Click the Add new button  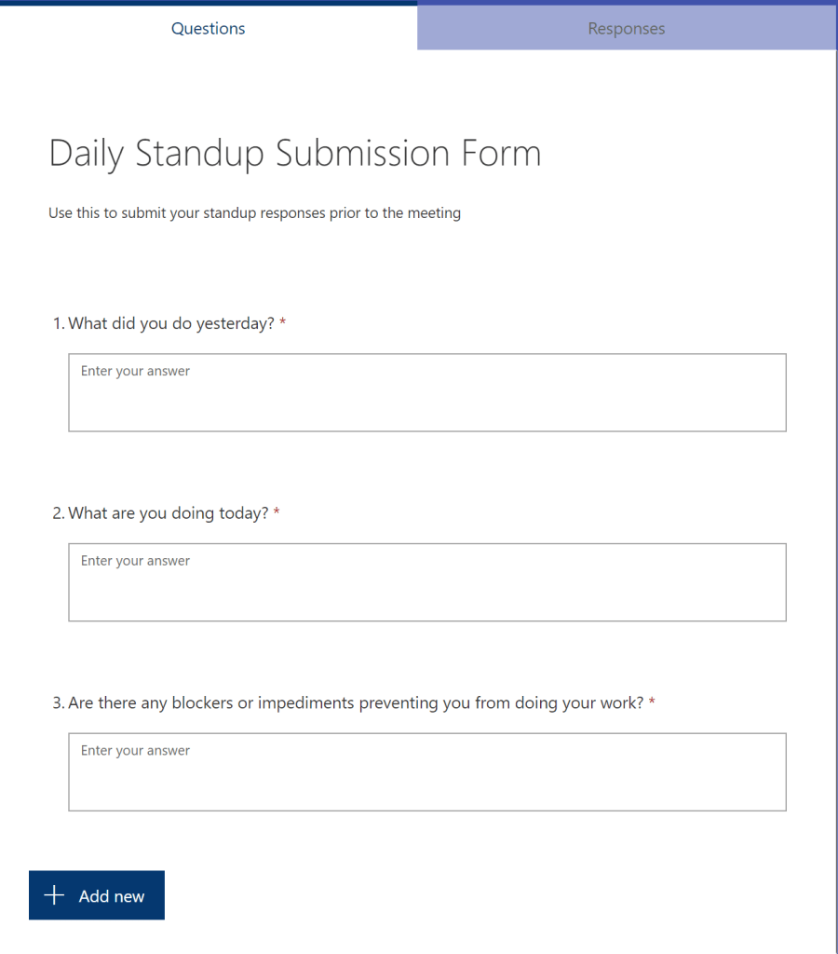[x=97, y=895]
